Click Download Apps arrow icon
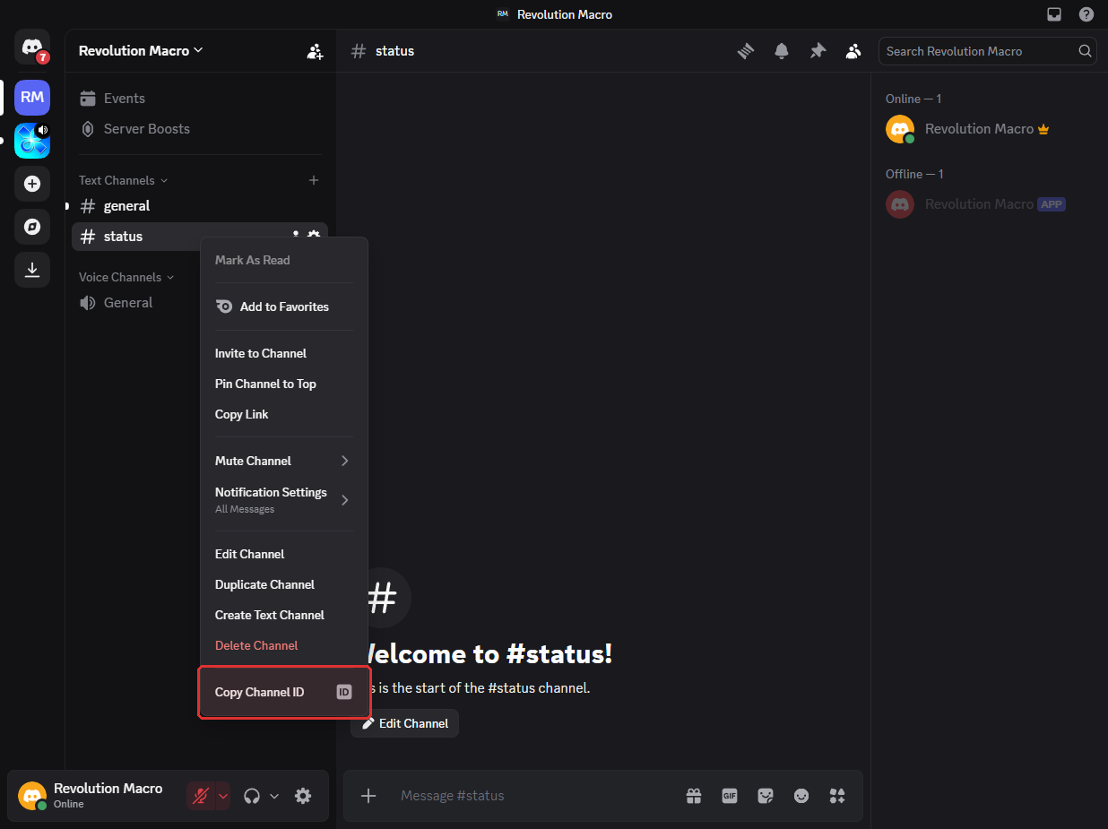The width and height of the screenshot is (1108, 829). (x=32, y=270)
